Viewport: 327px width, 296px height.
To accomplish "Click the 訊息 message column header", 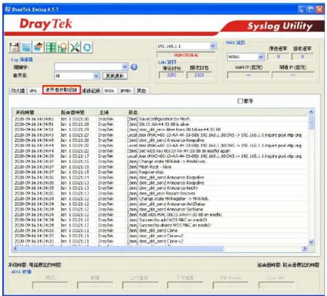I will pos(217,112).
